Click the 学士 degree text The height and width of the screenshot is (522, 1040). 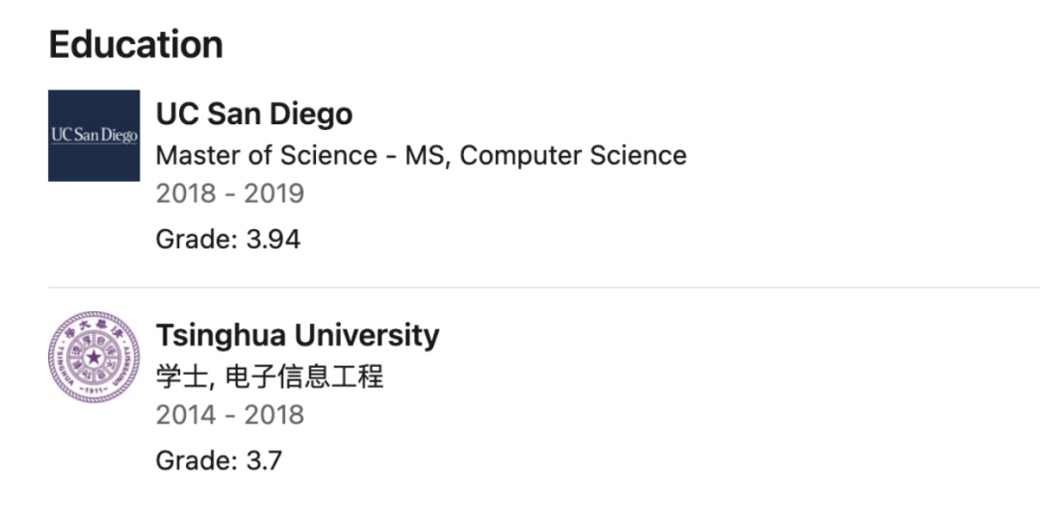(182, 376)
